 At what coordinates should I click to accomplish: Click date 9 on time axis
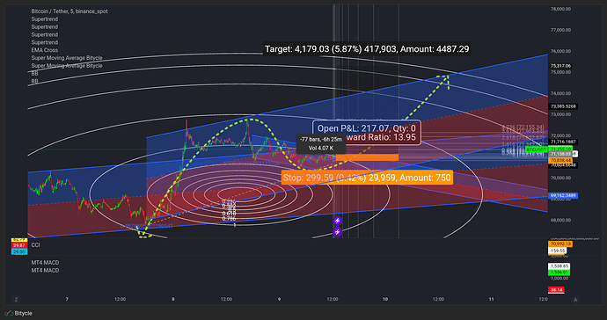tap(279, 299)
